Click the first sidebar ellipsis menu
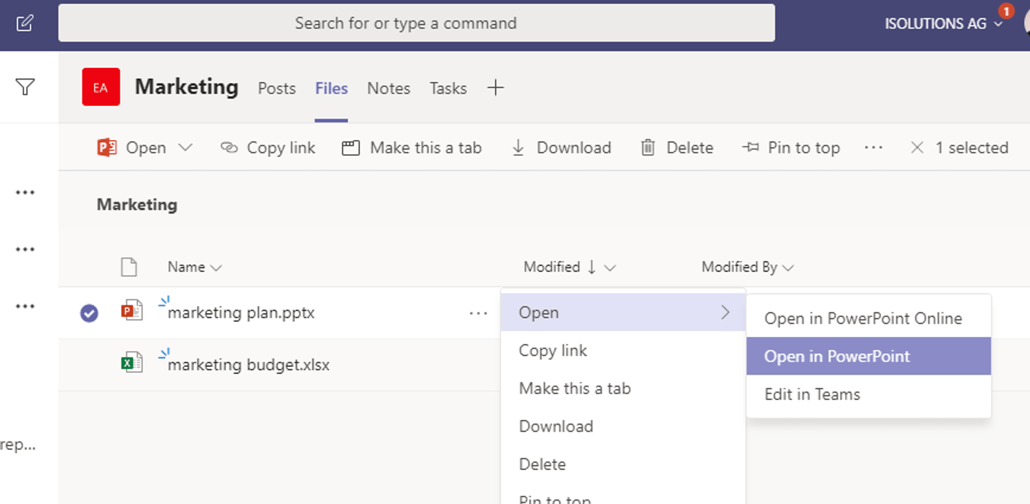Image resolution: width=1030 pixels, height=504 pixels. [x=25, y=193]
